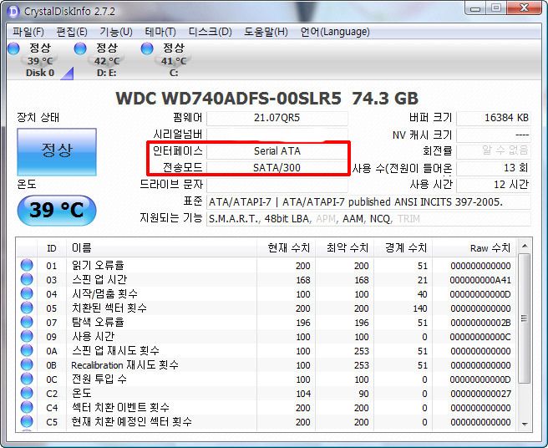Select the 탐색 오류율 attribute row

tap(267, 322)
